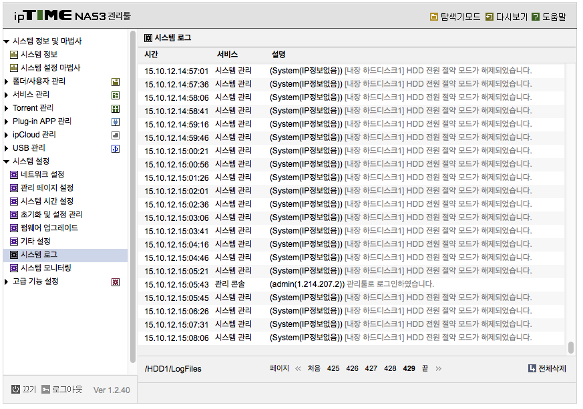Click the 관리 콘솔 service cell

[x=230, y=284]
